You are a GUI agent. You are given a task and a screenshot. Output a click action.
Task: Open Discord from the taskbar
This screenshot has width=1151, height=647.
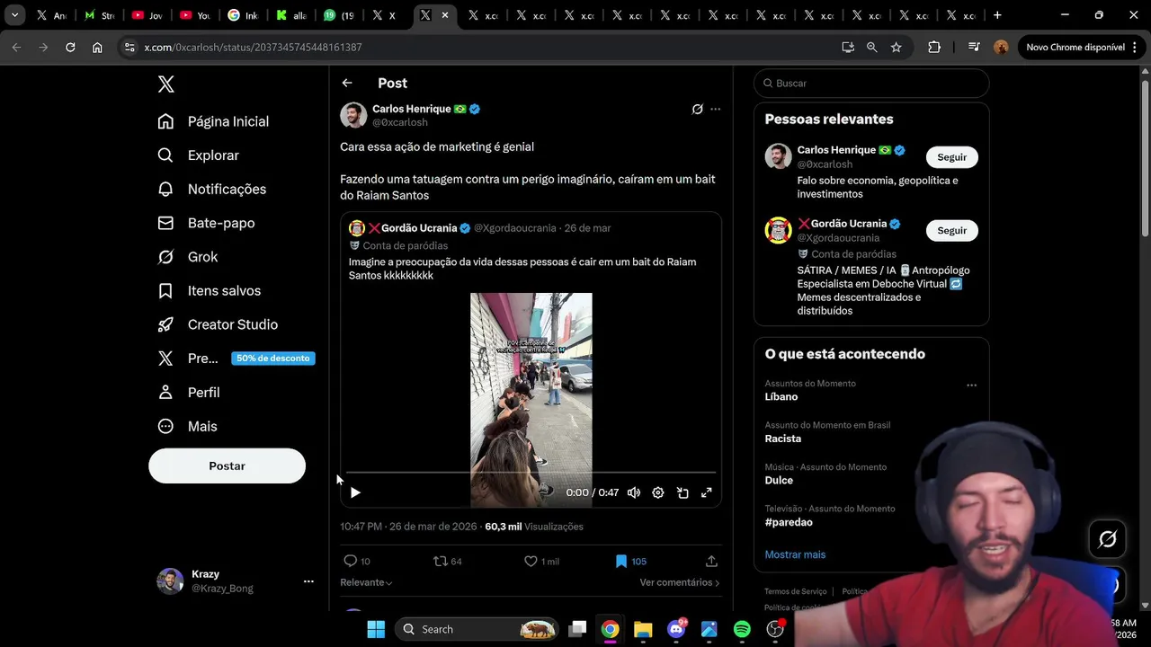tap(676, 629)
